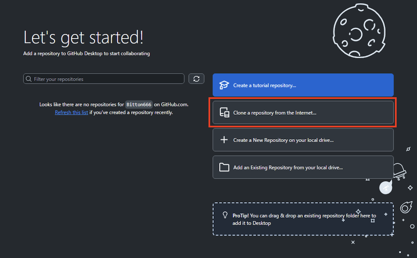The height and width of the screenshot is (258, 417).
Task: Click the magnifier icon in filter box
Action: pos(29,79)
